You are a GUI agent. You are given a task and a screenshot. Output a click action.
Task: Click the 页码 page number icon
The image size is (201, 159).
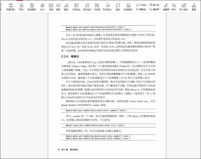pos(21,5)
